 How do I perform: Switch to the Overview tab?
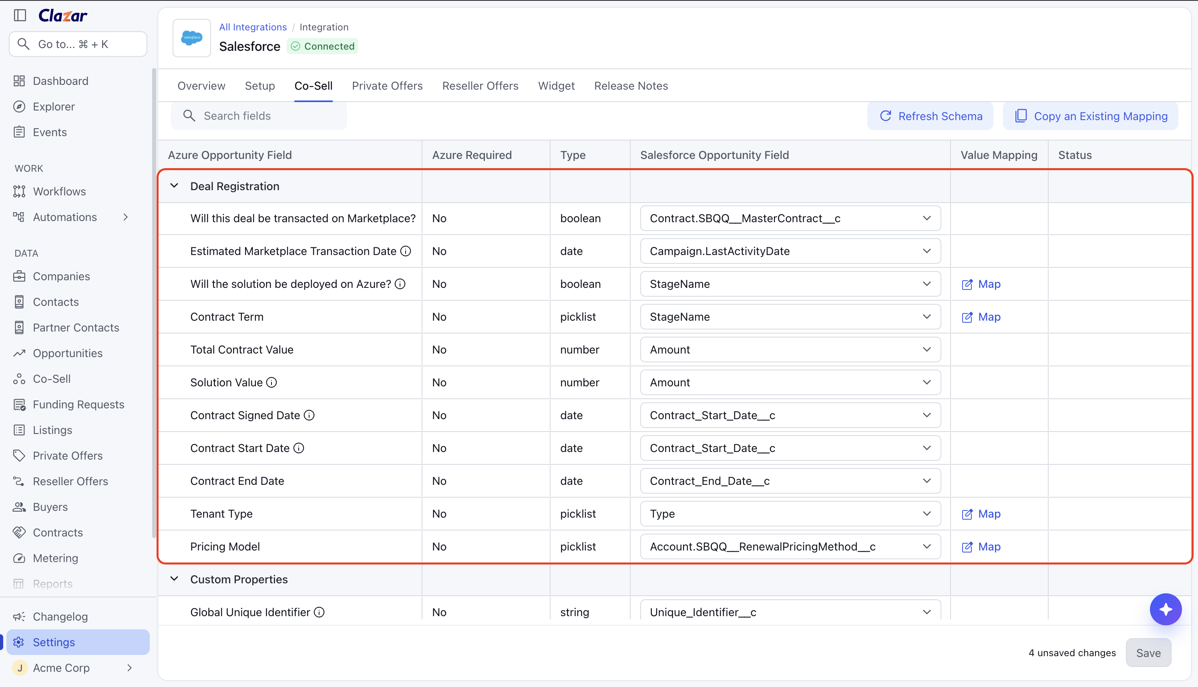click(201, 86)
